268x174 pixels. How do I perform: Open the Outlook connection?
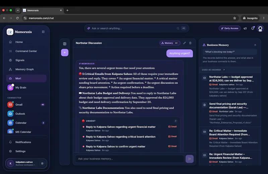click(26, 114)
